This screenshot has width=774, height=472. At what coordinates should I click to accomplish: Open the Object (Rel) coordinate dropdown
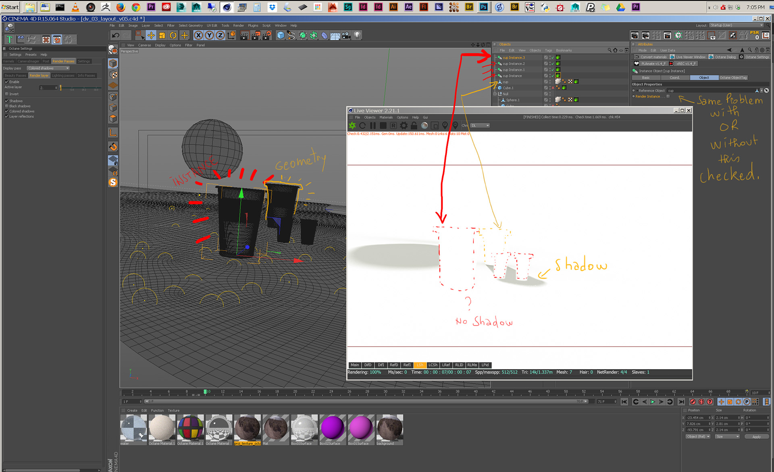698,436
